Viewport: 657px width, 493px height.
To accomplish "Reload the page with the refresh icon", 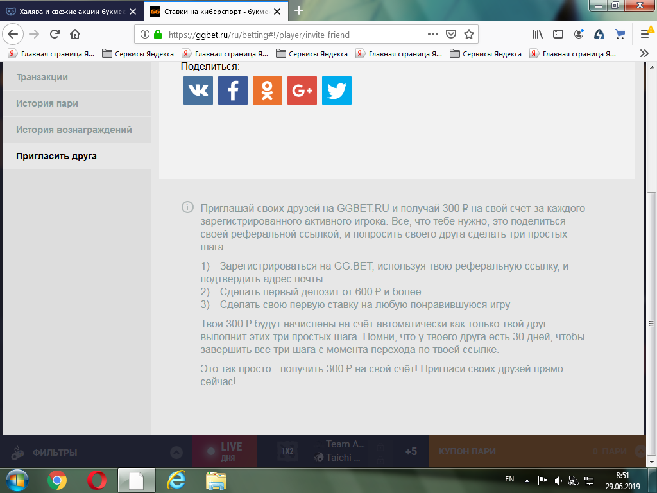I will point(55,35).
